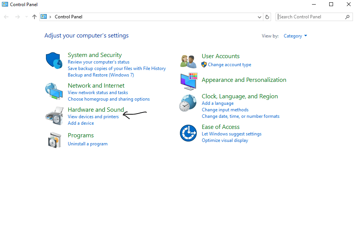Click the Programs disc box icon

click(x=54, y=140)
